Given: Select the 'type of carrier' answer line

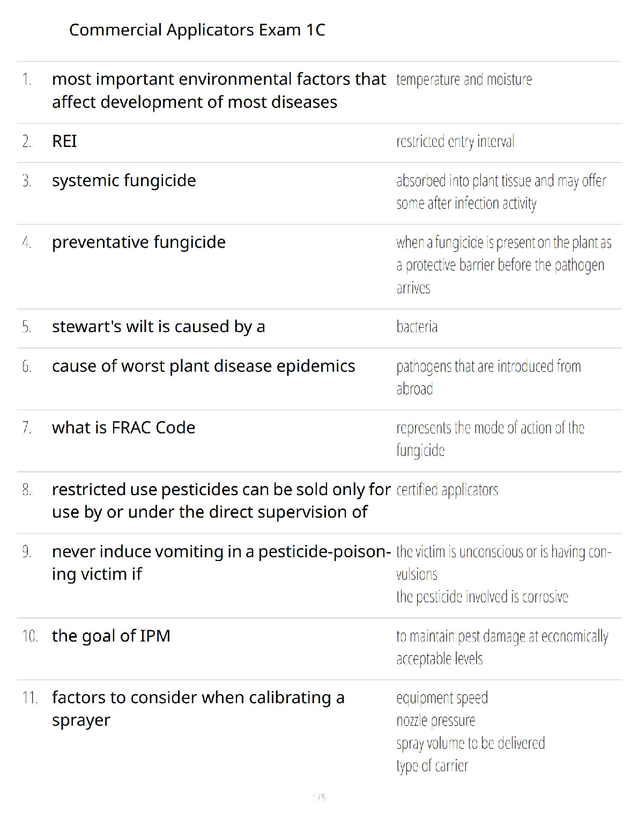Looking at the screenshot, I should coord(432,765).
